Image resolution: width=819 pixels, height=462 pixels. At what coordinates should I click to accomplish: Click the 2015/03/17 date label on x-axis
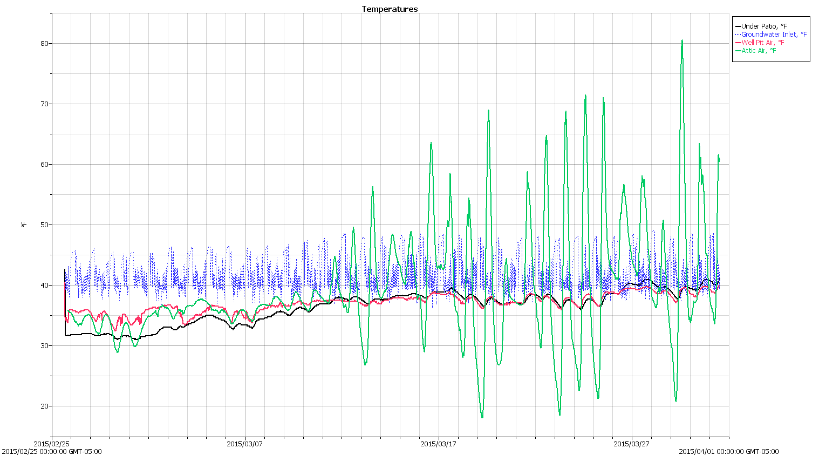click(438, 444)
